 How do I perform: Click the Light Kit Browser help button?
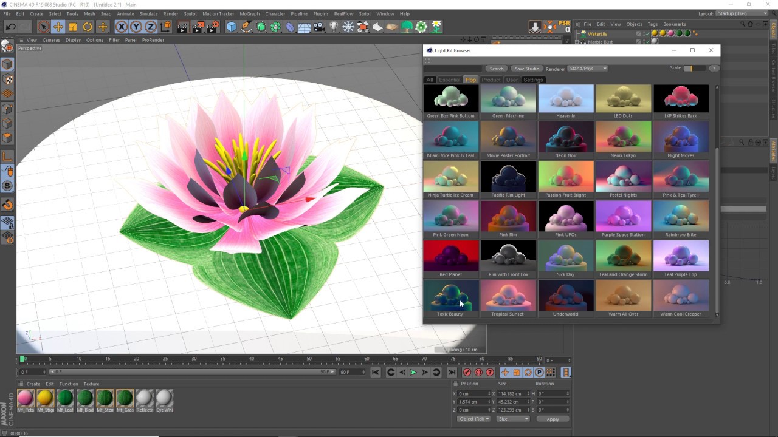[x=714, y=68]
